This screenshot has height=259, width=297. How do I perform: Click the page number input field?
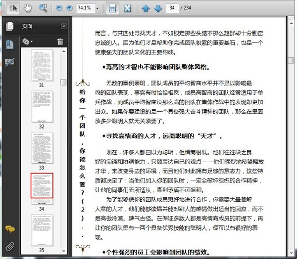coord(173,8)
